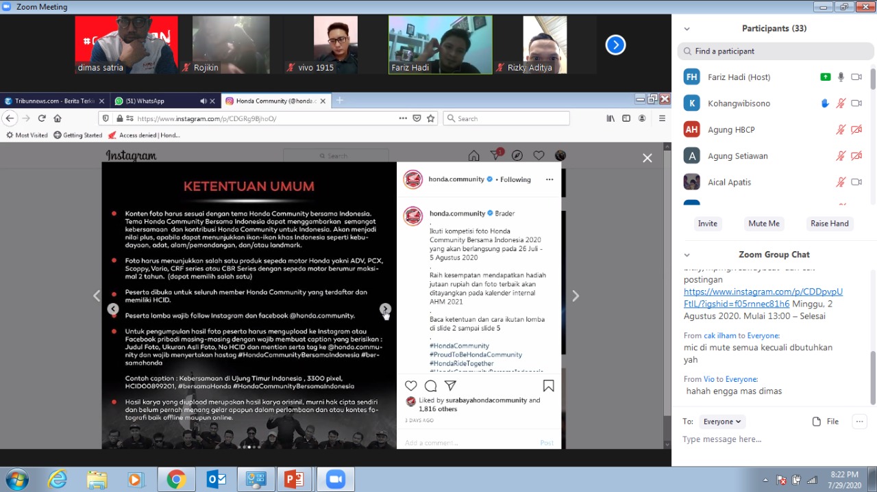Go to the next Instagram post
The image size is (877, 492).
pyautogui.click(x=576, y=296)
